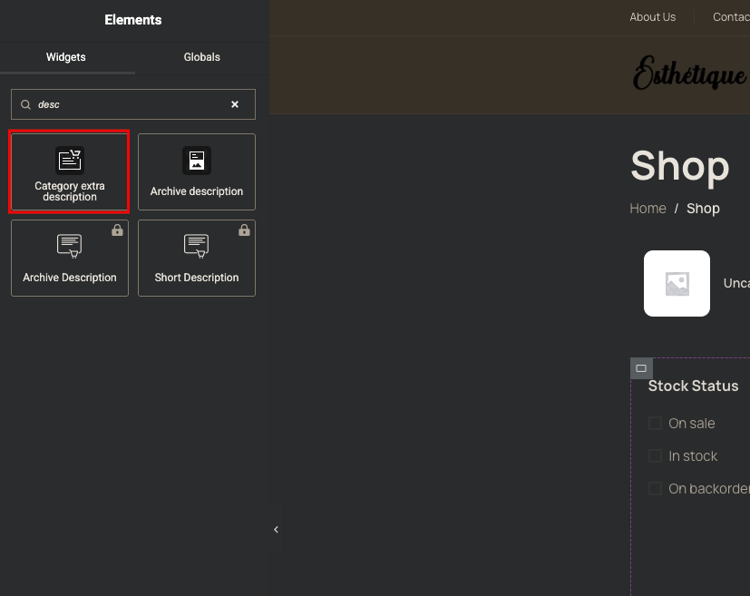Collapse the Elements panel with arrow
This screenshot has height=596, width=750.
coord(276,529)
